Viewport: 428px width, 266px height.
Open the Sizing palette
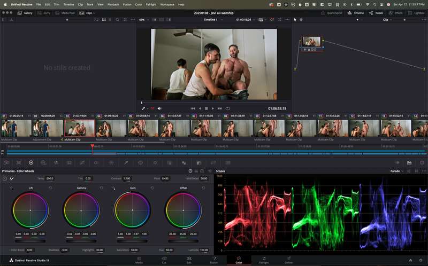point(213,163)
